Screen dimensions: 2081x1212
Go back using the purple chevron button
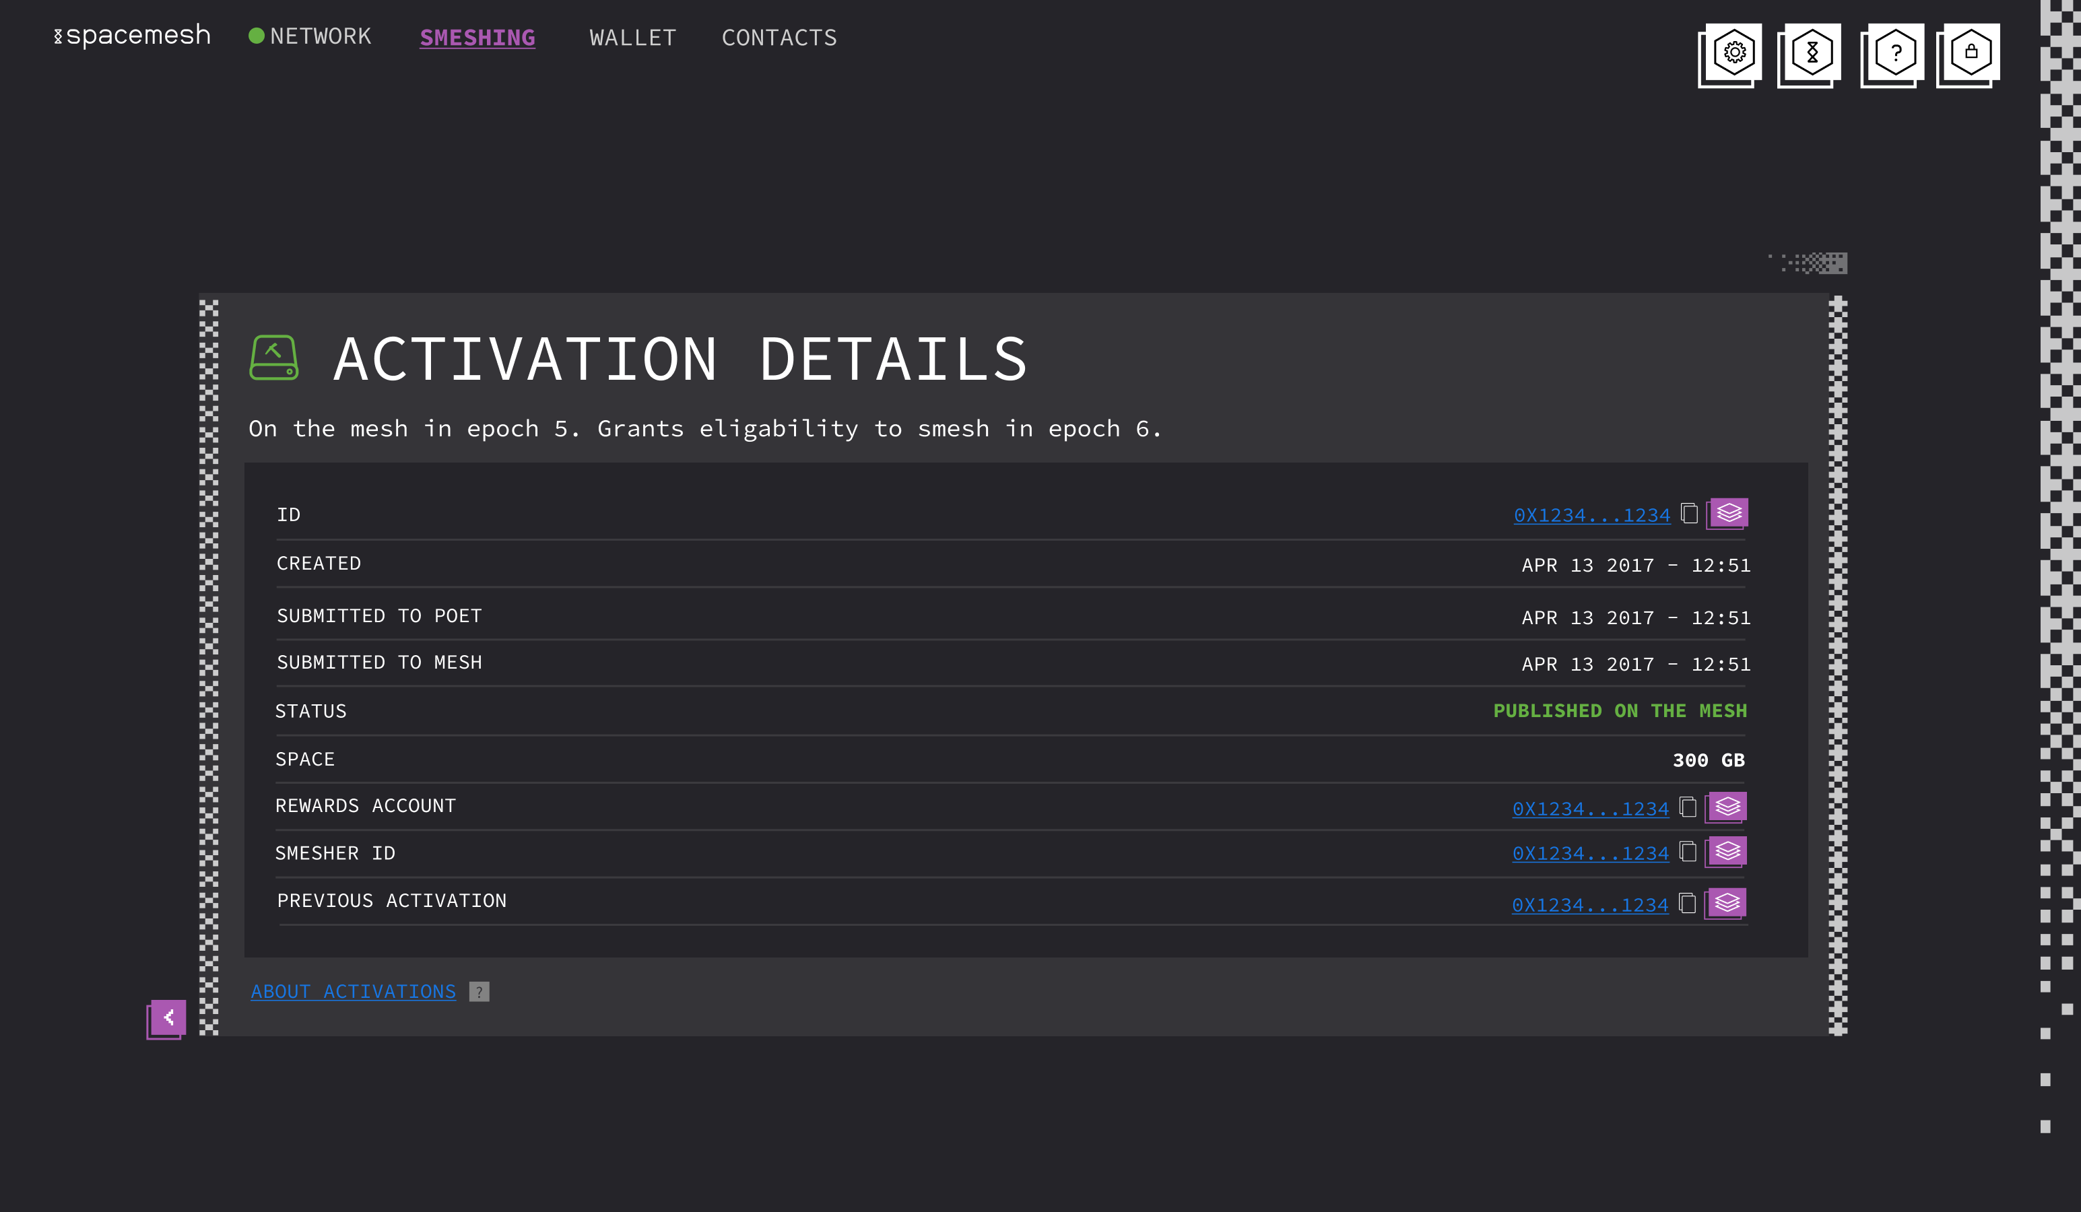coord(168,1017)
